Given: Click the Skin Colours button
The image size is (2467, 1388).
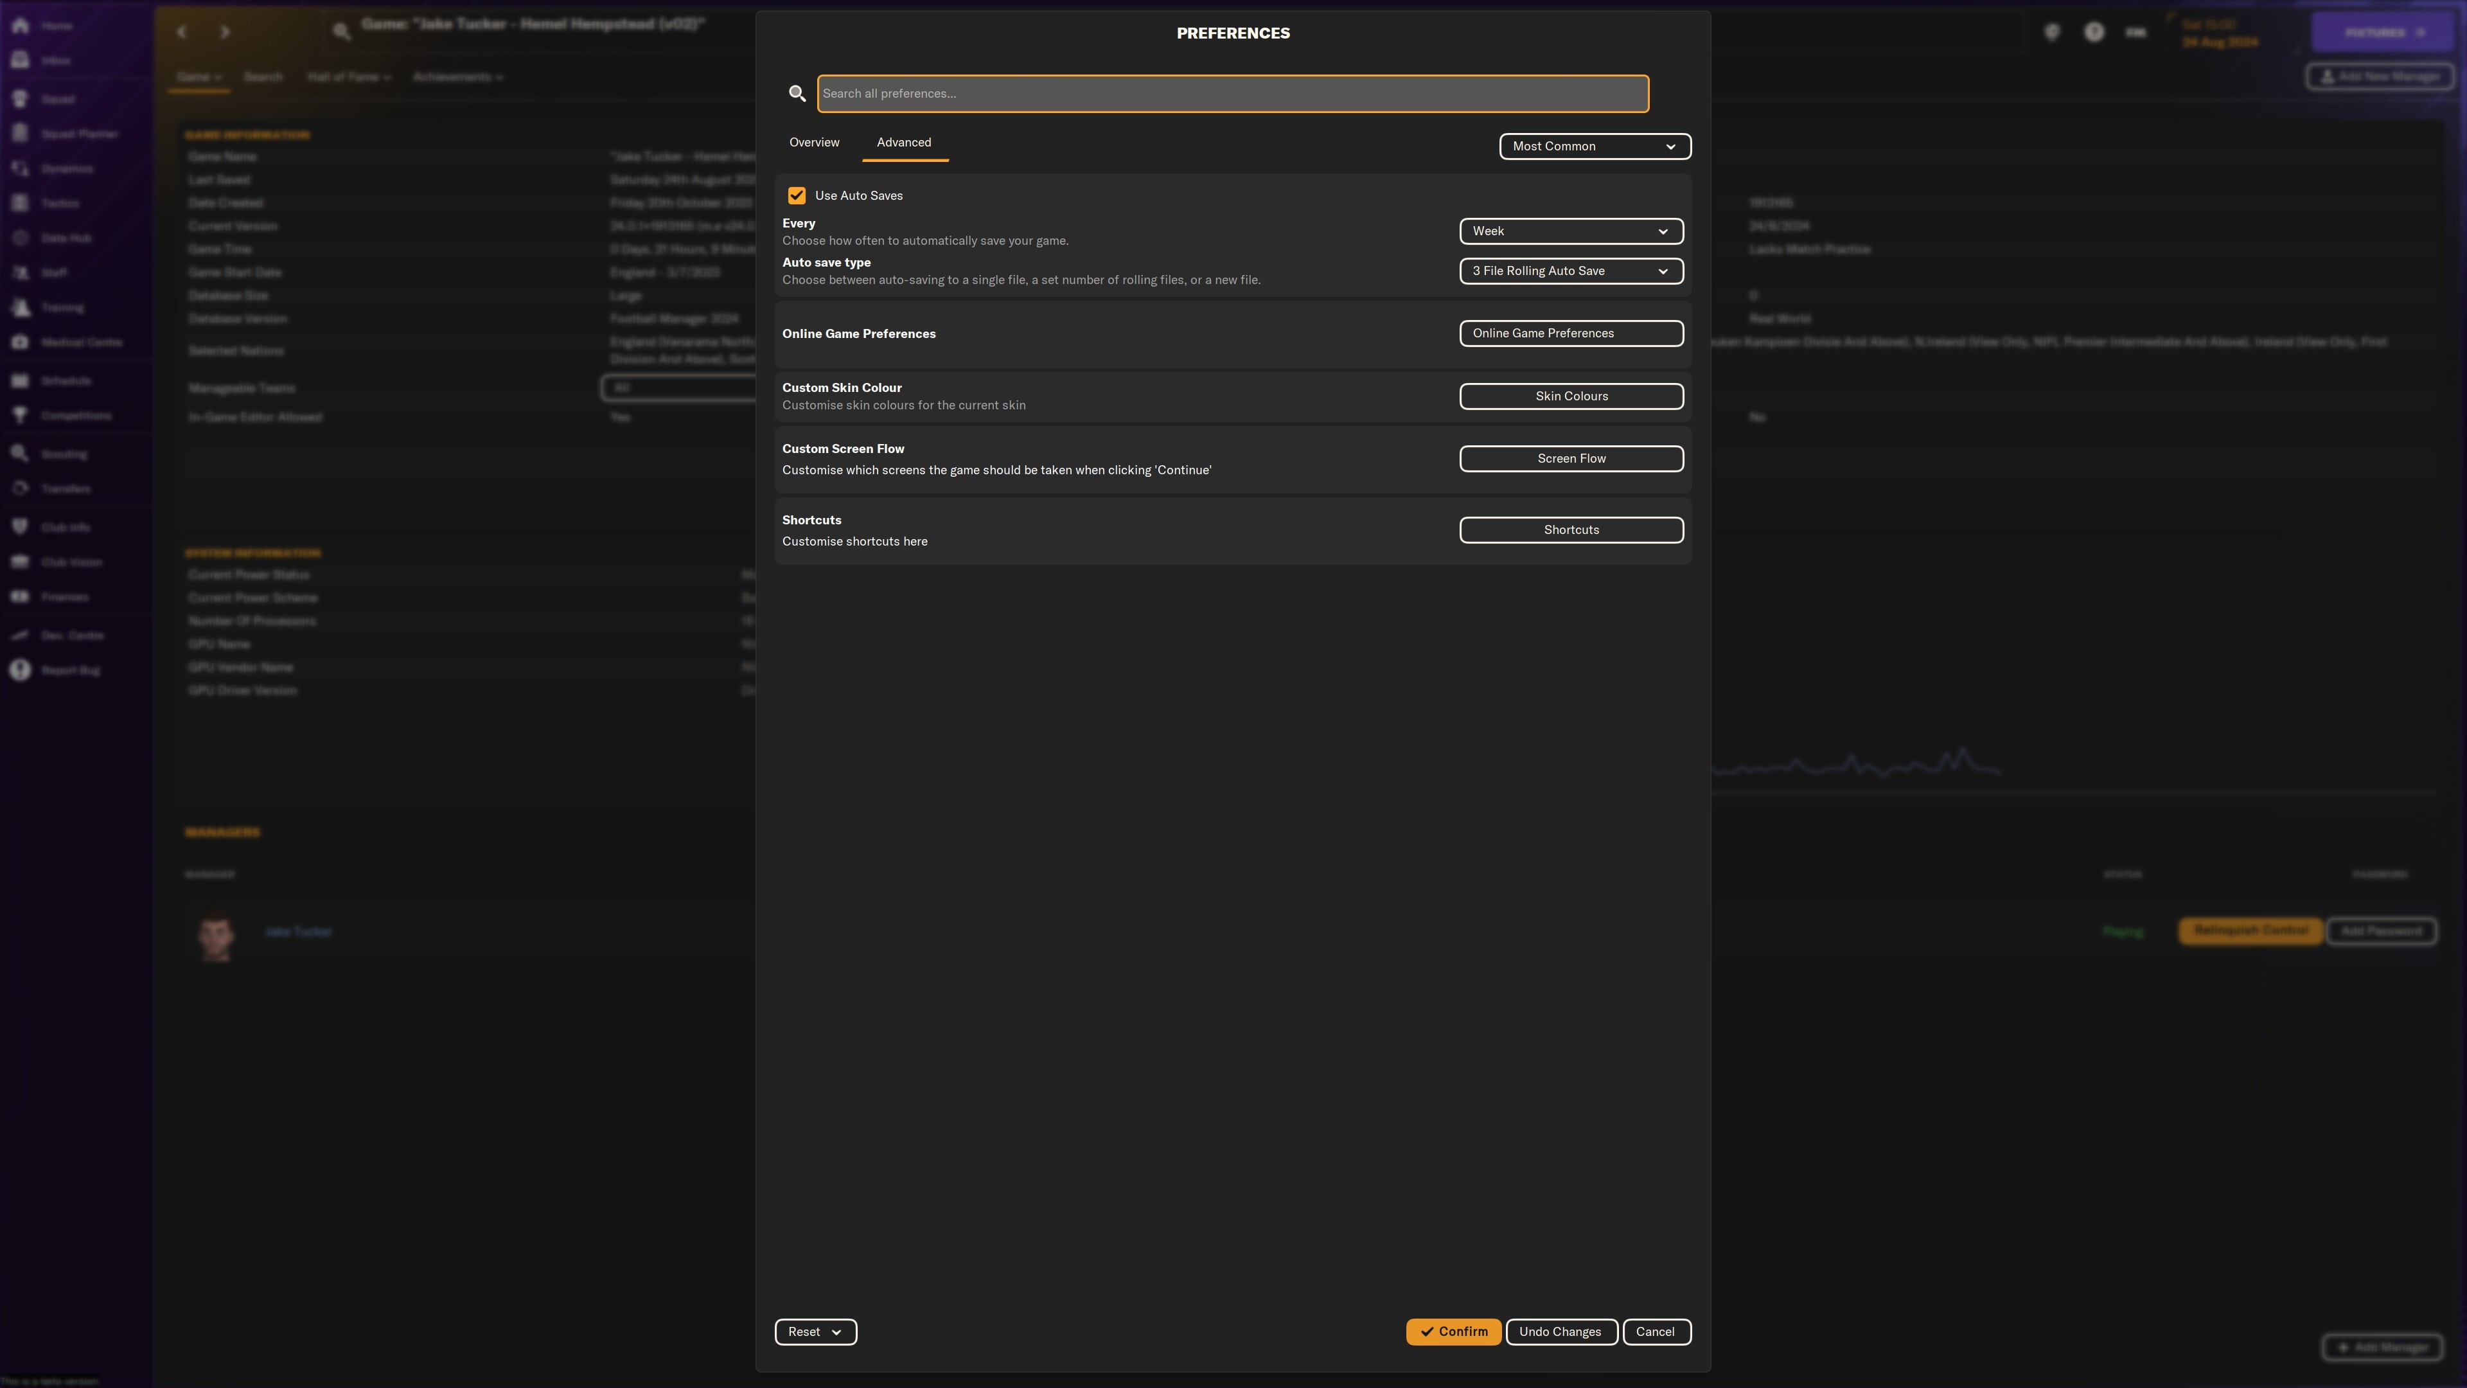Looking at the screenshot, I should [x=1572, y=396].
